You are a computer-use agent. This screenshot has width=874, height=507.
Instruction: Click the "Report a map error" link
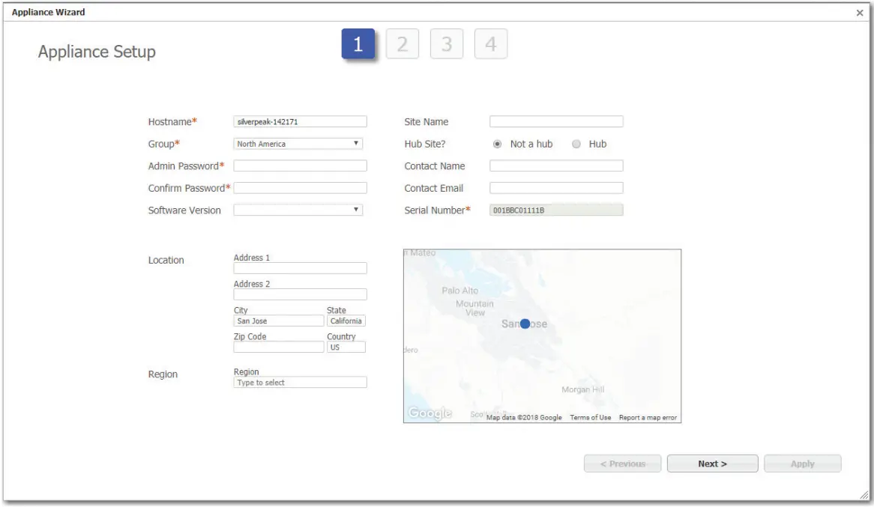pos(647,419)
